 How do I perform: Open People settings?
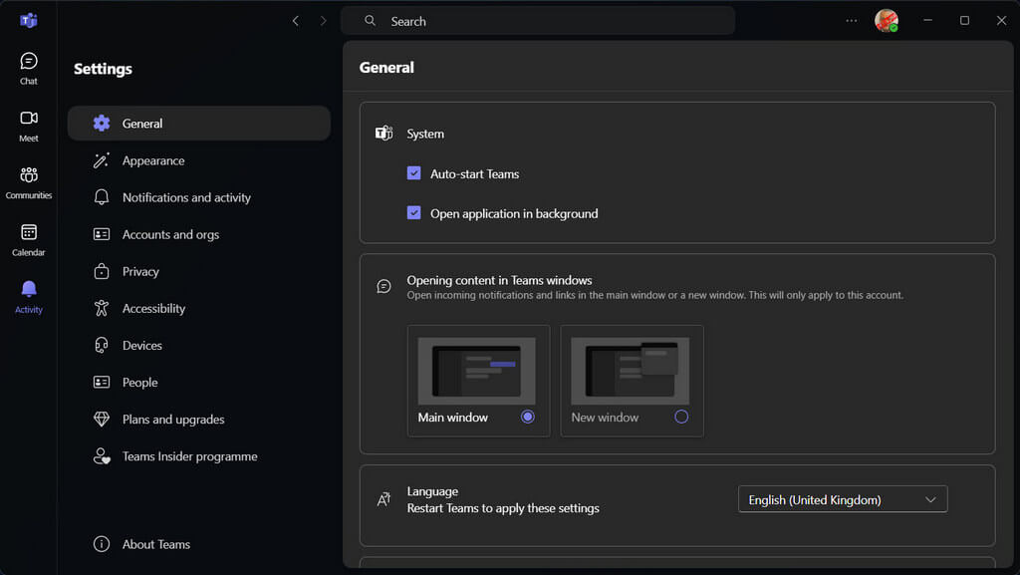(x=199, y=383)
